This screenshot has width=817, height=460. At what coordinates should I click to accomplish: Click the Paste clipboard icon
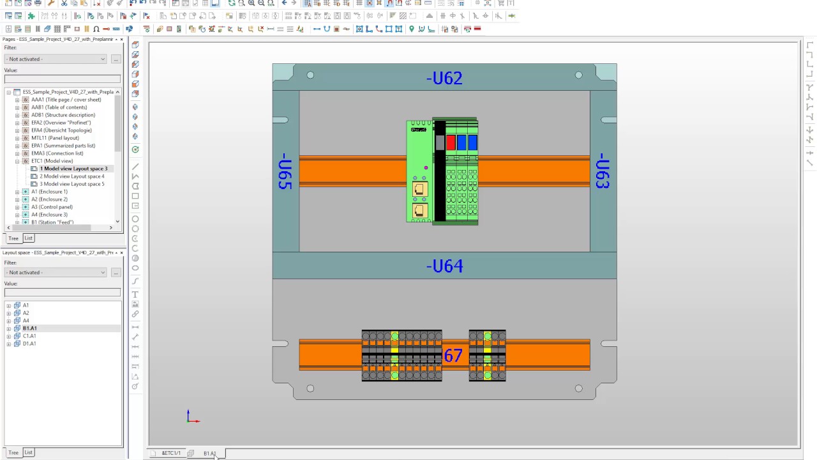point(84,3)
